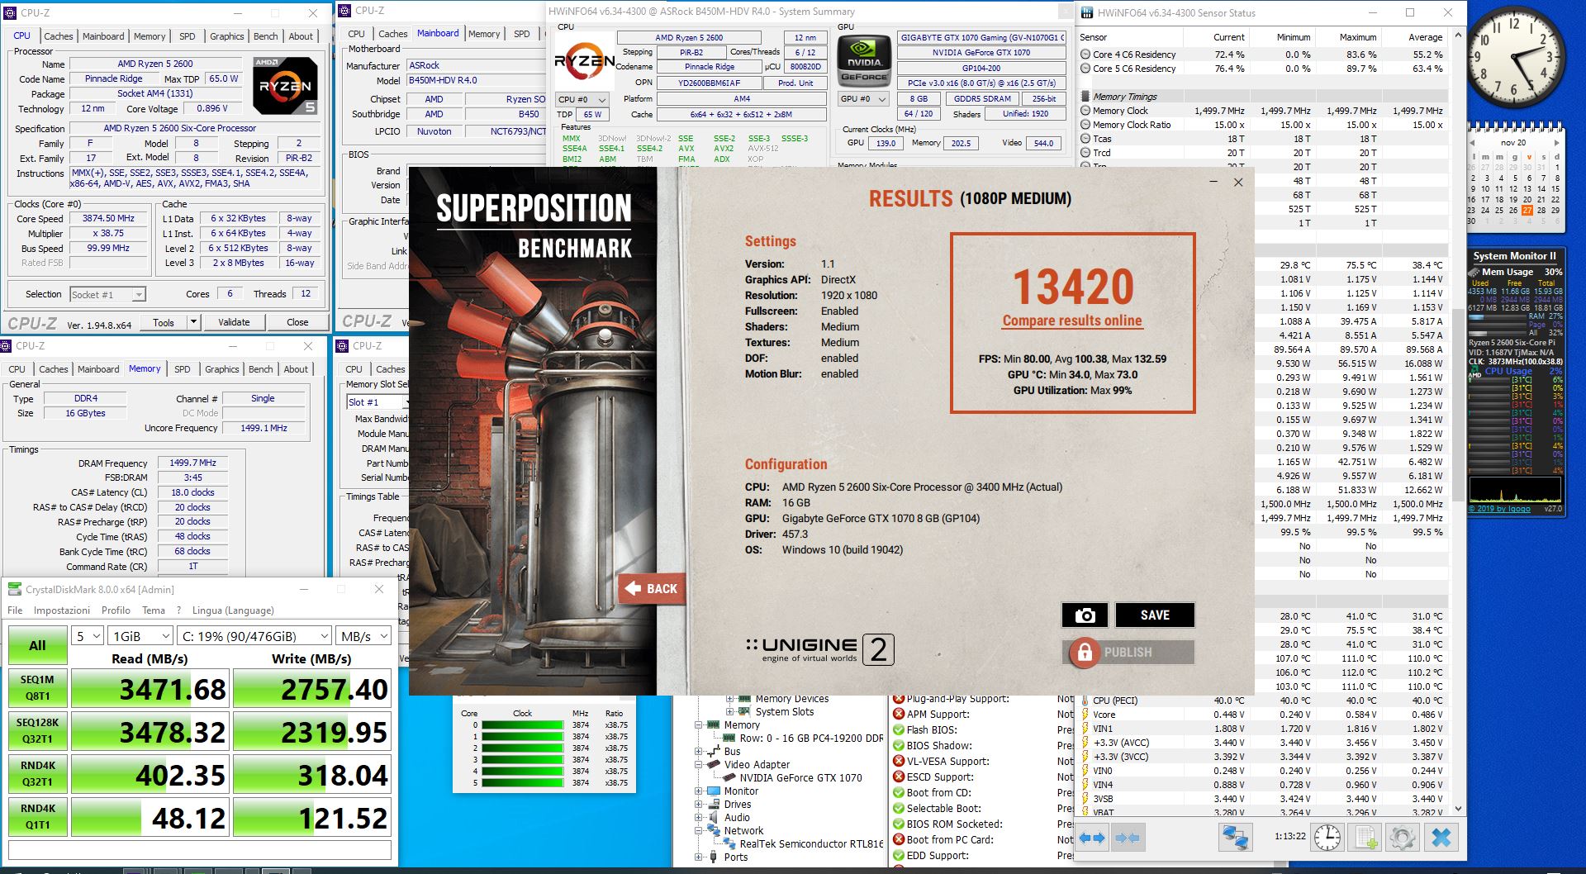Expand the System Slots tree node
The width and height of the screenshot is (1586, 874).
click(x=729, y=712)
